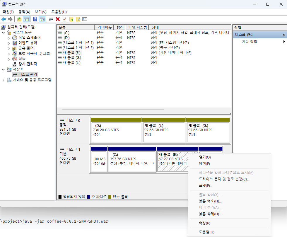Choose 열기(O) in the context menu
Viewport: 287px width, 237px height.
pyautogui.click(x=229, y=157)
